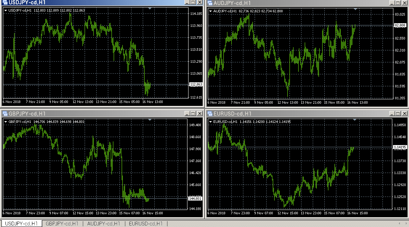The image size is (409, 227).
Task: Click the chart shift marker on EURUSD chart
Action: tap(355, 120)
